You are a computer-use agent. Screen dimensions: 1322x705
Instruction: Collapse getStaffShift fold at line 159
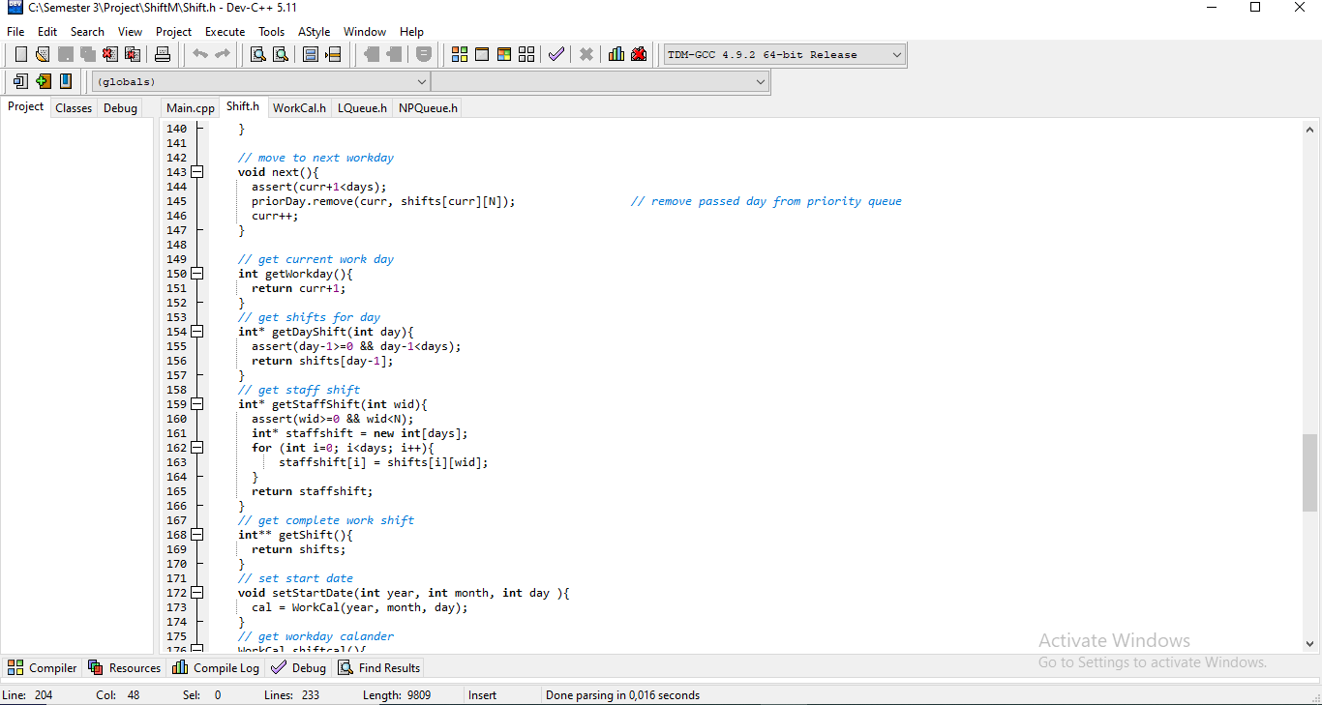pyautogui.click(x=197, y=404)
